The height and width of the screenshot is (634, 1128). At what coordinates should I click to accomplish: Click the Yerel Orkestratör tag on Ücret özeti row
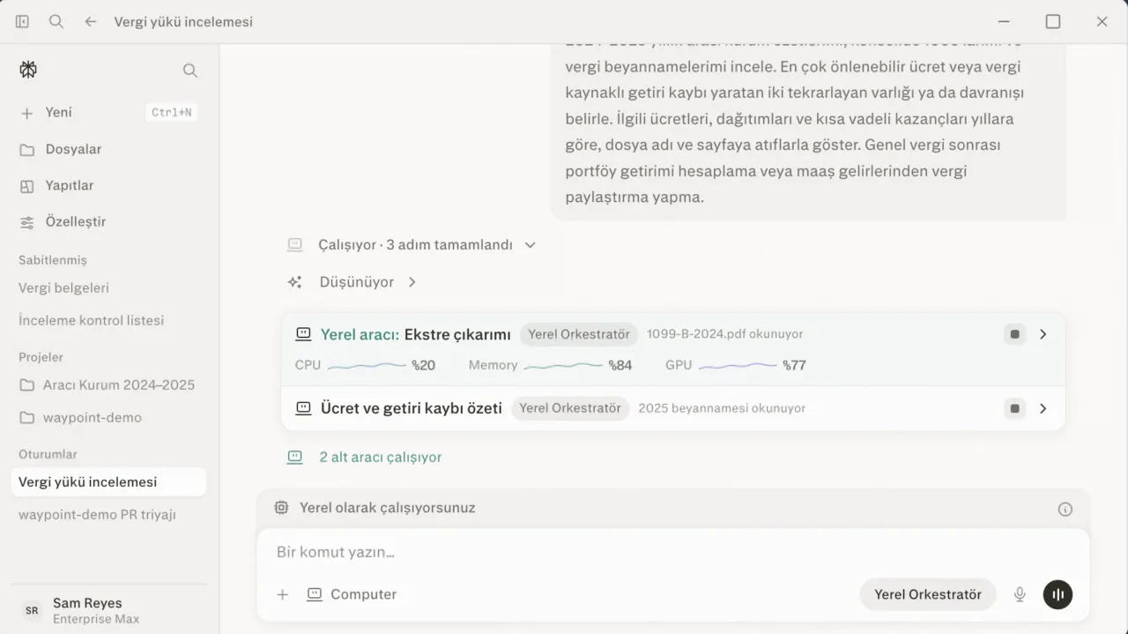570,408
